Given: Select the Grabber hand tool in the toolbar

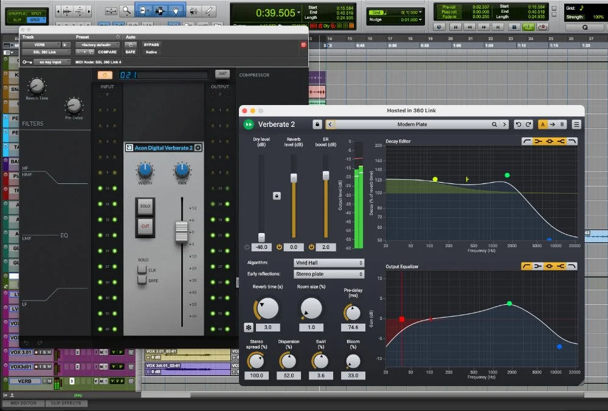Looking at the screenshot, I should (176, 9).
